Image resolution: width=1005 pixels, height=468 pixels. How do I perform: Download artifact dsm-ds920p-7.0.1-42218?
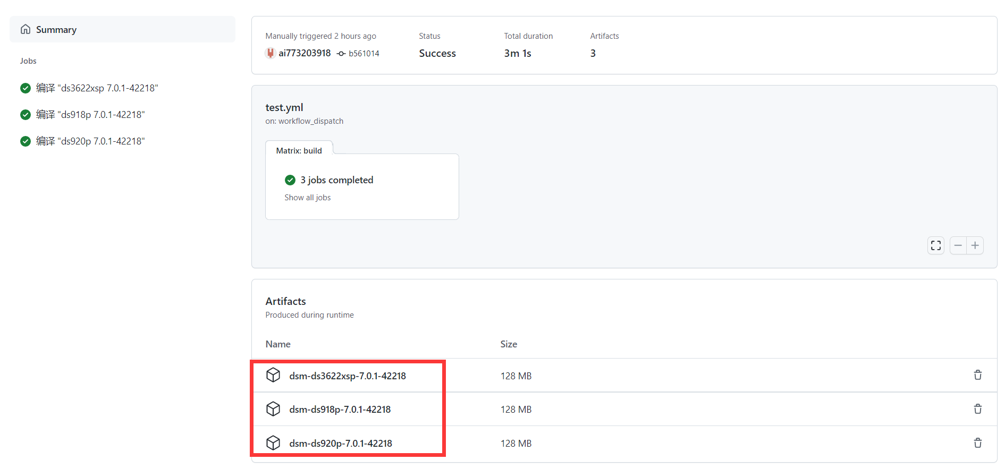(341, 444)
